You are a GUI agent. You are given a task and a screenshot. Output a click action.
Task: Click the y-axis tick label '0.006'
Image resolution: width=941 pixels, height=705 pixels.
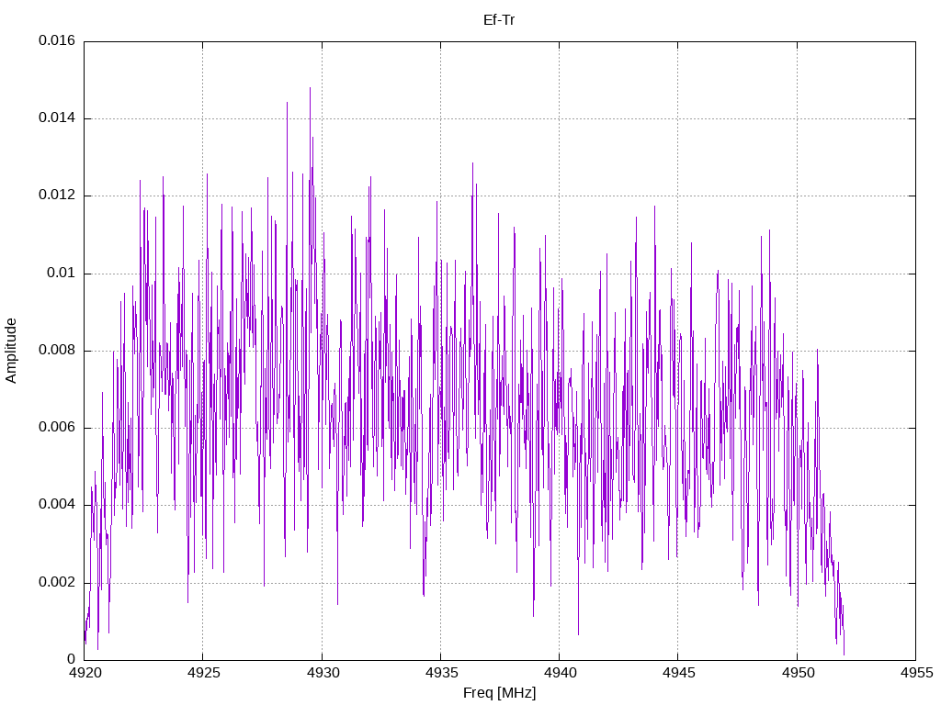(x=57, y=428)
